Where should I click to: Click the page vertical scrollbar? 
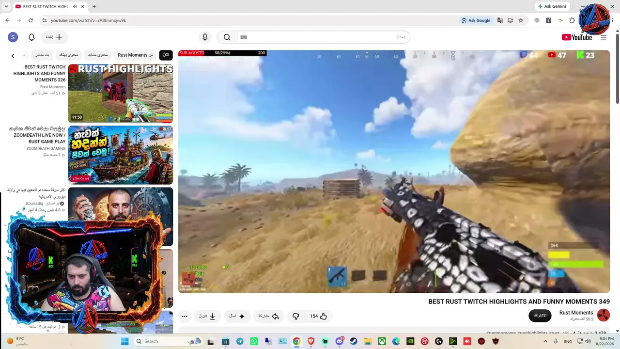coord(617,68)
